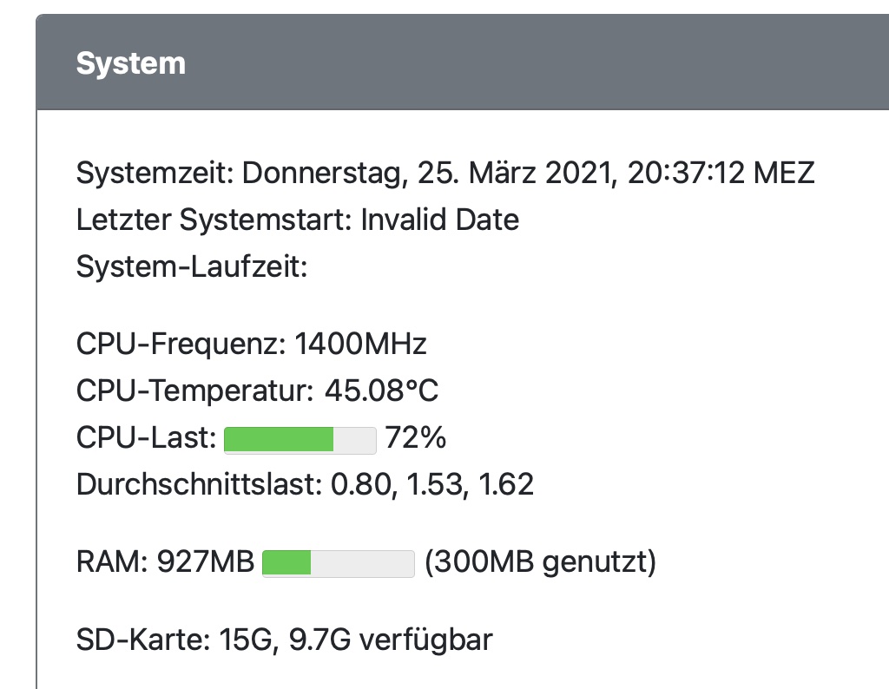889x689 pixels.
Task: Click the Invalid Date value
Action: (x=439, y=220)
